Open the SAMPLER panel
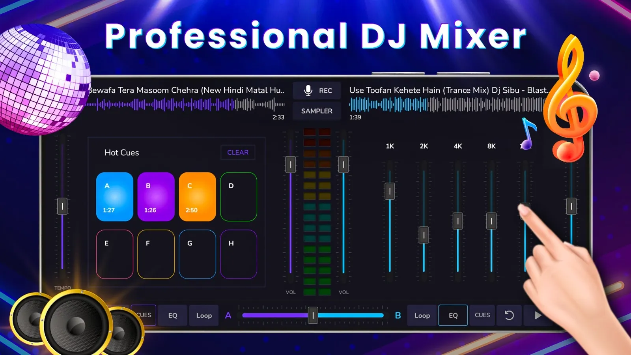 click(x=317, y=111)
